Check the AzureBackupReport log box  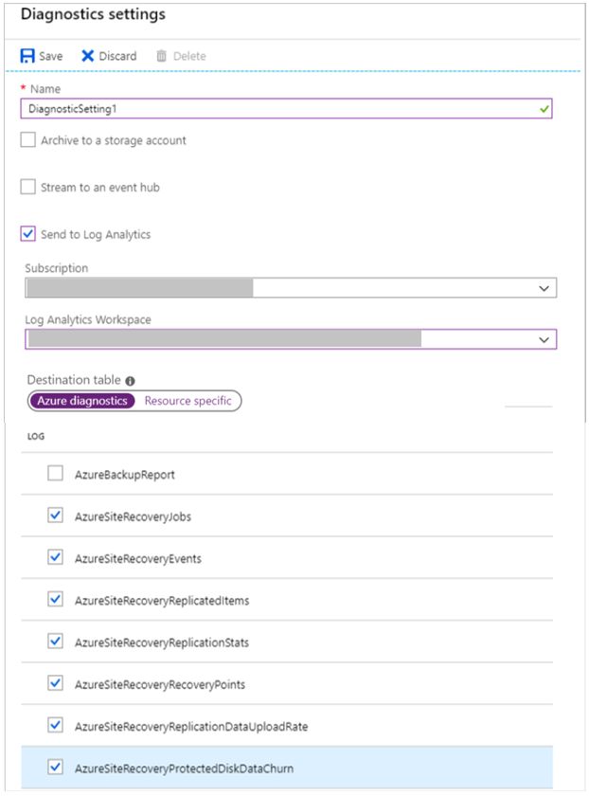pos(55,473)
